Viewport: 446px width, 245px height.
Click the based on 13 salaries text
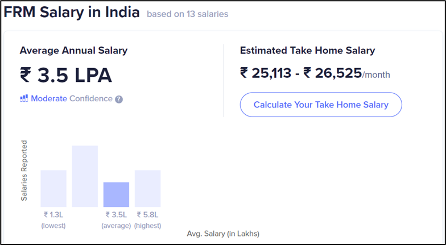tap(188, 14)
